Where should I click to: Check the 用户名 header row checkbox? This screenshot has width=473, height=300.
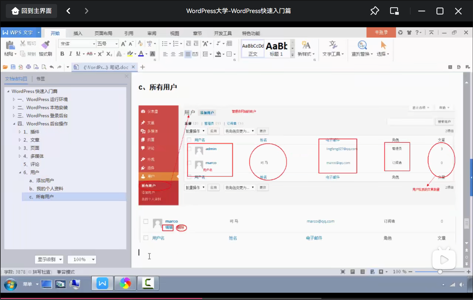click(x=146, y=238)
